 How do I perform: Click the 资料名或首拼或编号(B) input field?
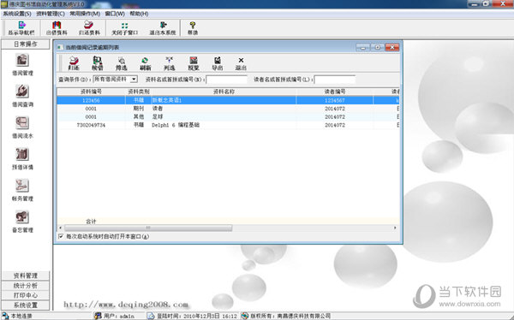[226, 80]
